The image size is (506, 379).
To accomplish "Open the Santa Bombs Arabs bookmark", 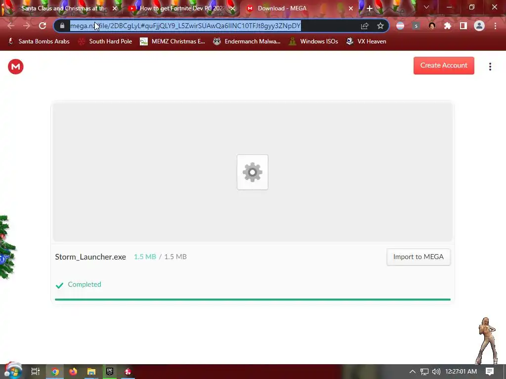I will 39,41.
